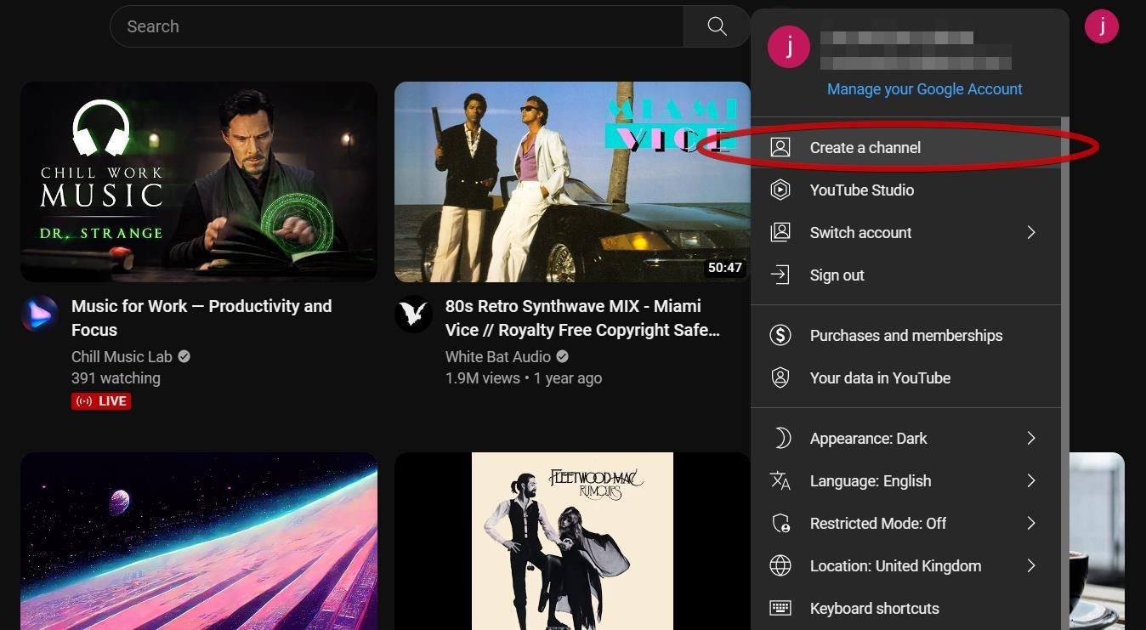Click into the Search input field
Image resolution: width=1146 pixels, height=630 pixels.
pyautogui.click(x=397, y=26)
